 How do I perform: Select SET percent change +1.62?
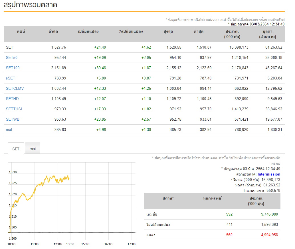[146, 47]
